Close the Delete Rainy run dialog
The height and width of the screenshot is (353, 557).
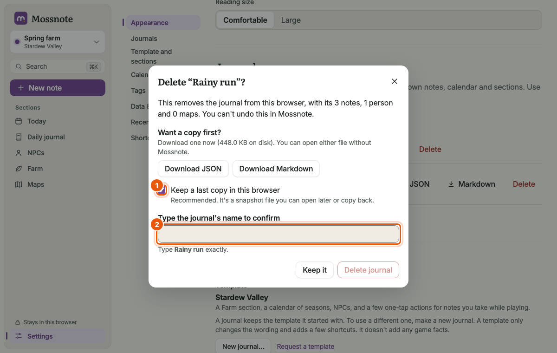coord(395,81)
